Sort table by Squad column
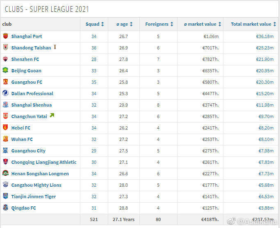Image resolution: width=280 pixels, height=228 pixels. tap(95, 24)
